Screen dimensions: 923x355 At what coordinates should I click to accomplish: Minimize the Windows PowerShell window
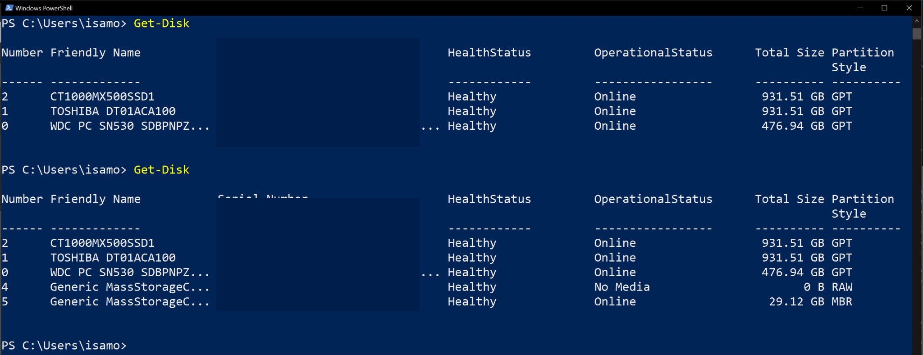tap(860, 8)
